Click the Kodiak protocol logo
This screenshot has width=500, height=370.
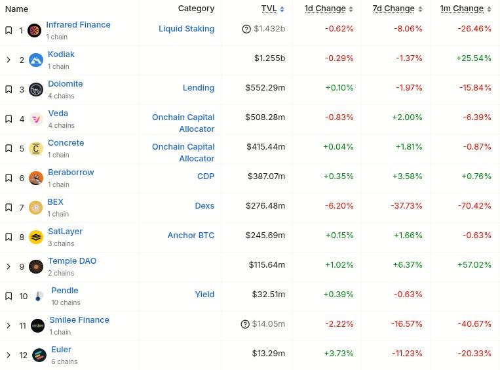tap(37, 60)
